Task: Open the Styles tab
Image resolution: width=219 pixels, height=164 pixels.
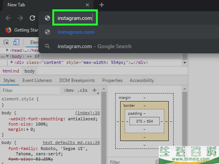Action: [9, 80]
